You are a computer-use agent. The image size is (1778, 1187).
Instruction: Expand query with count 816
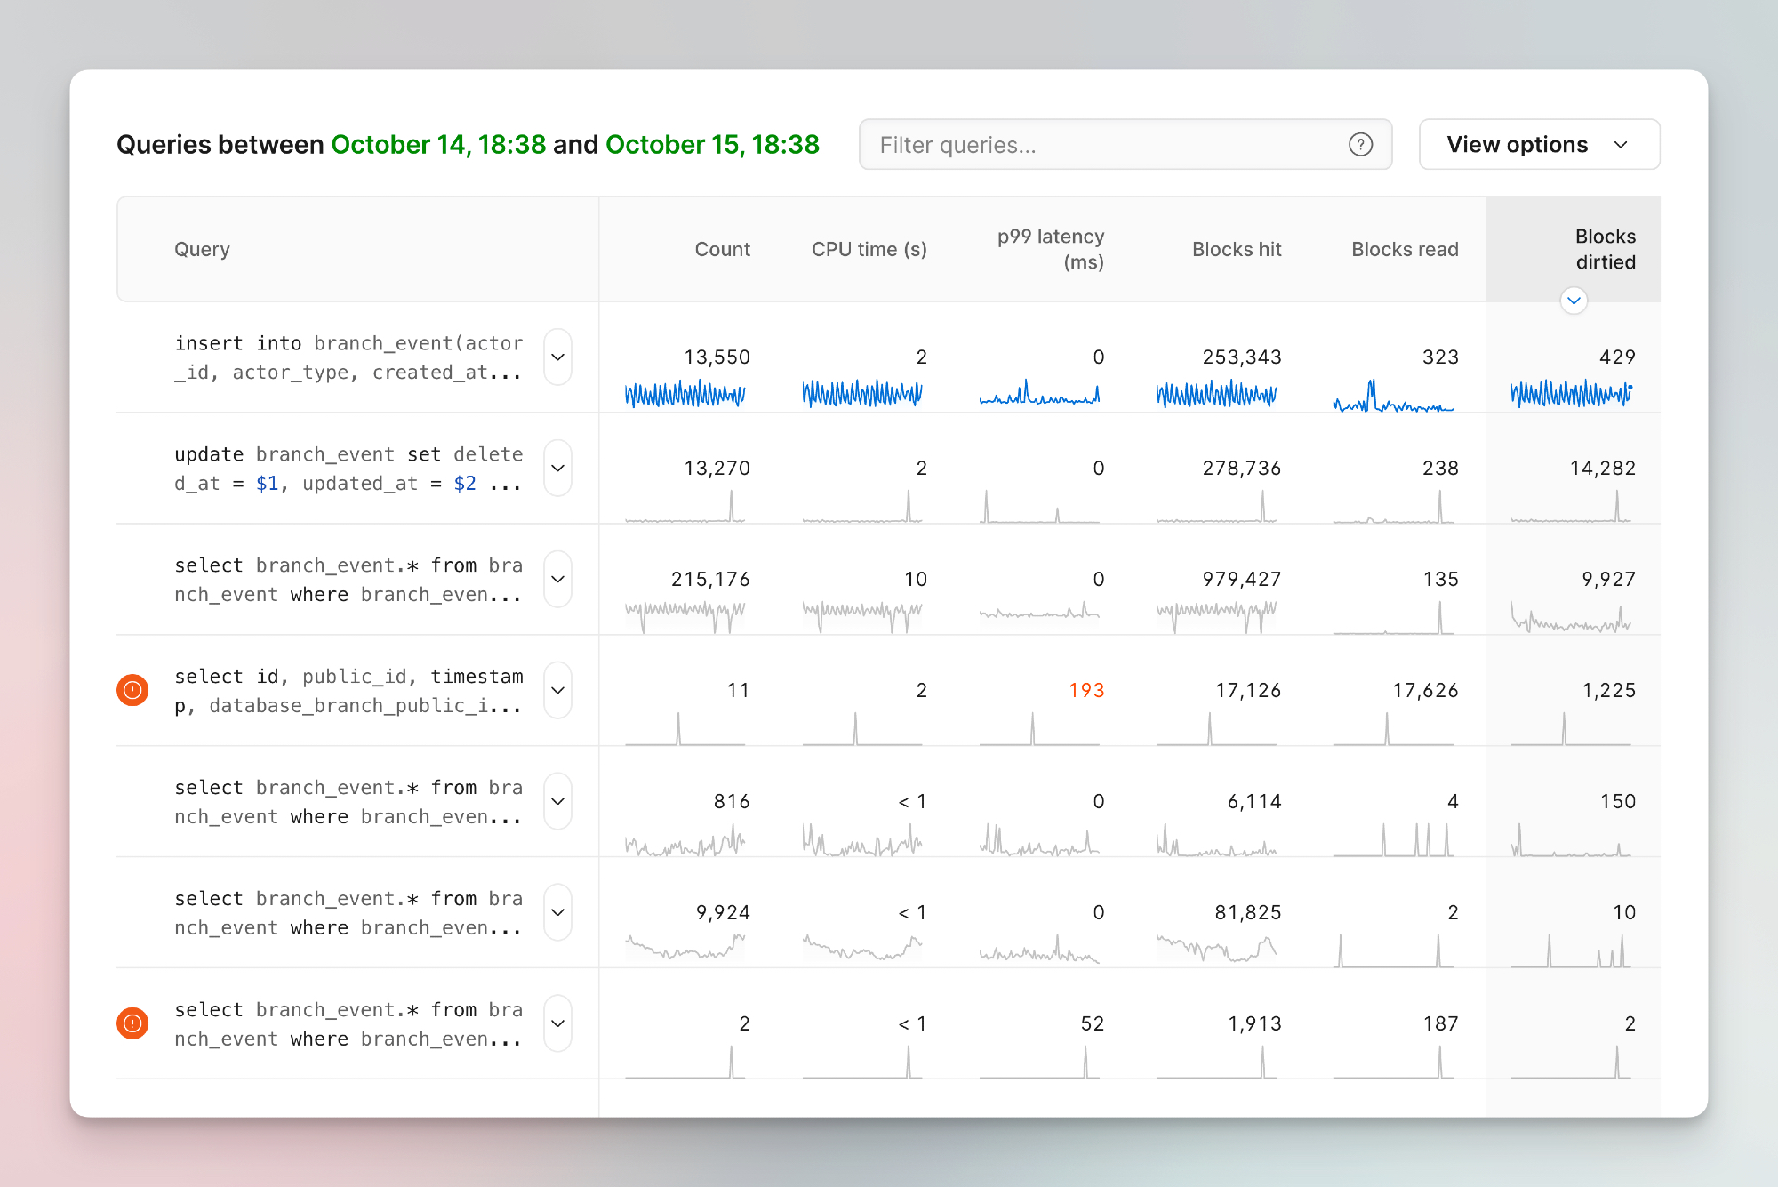coord(557,801)
